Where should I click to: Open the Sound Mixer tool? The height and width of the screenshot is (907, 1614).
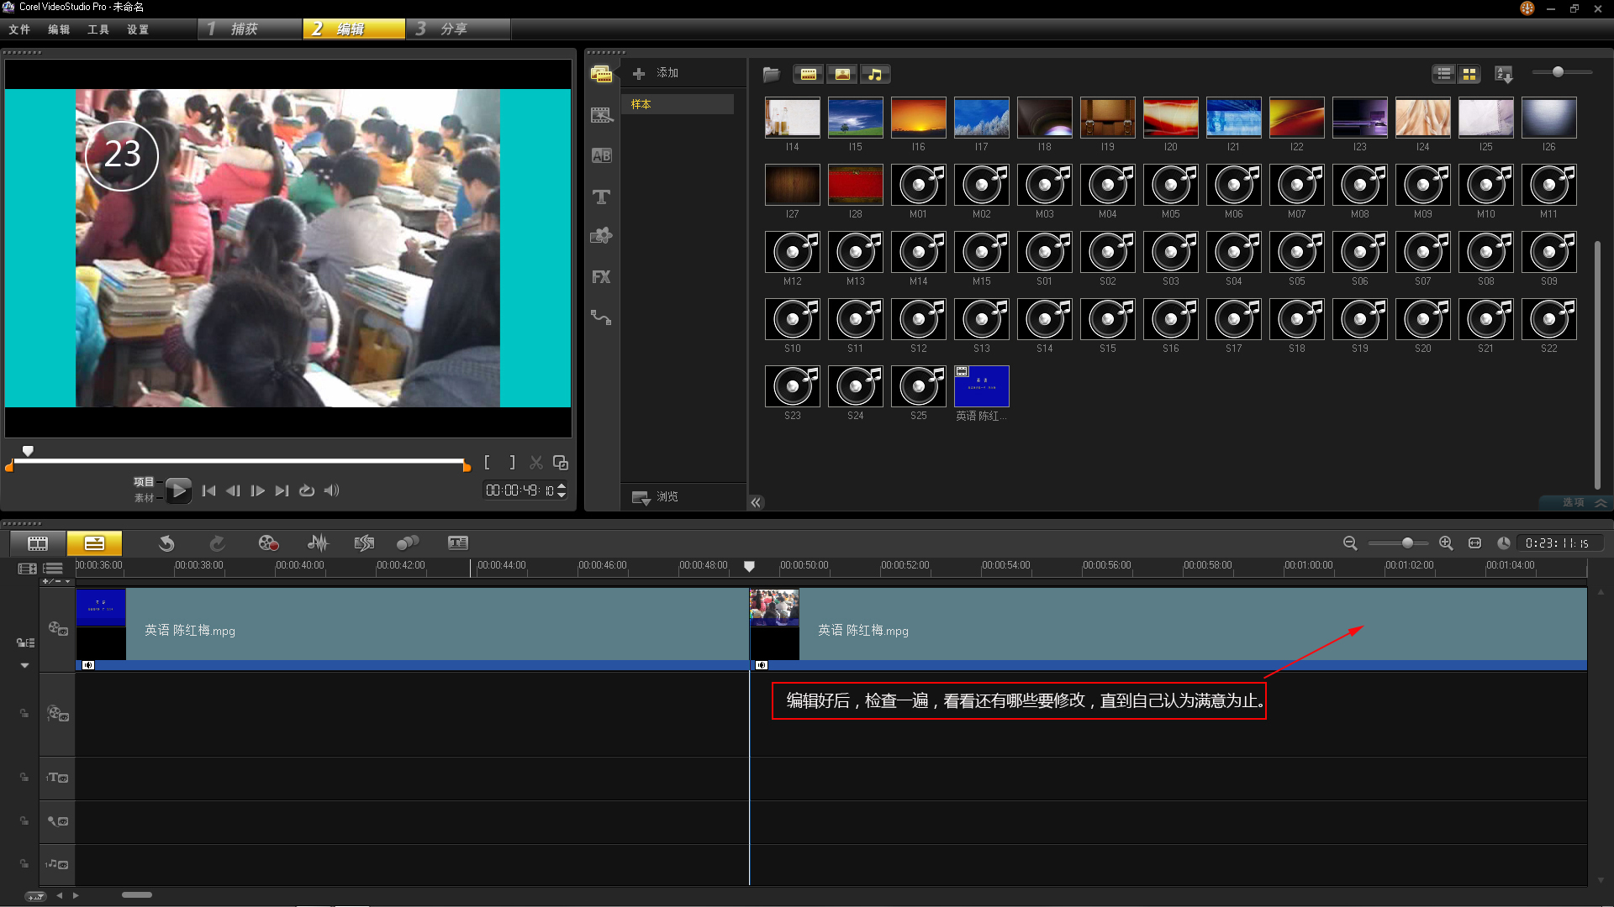[x=318, y=543]
